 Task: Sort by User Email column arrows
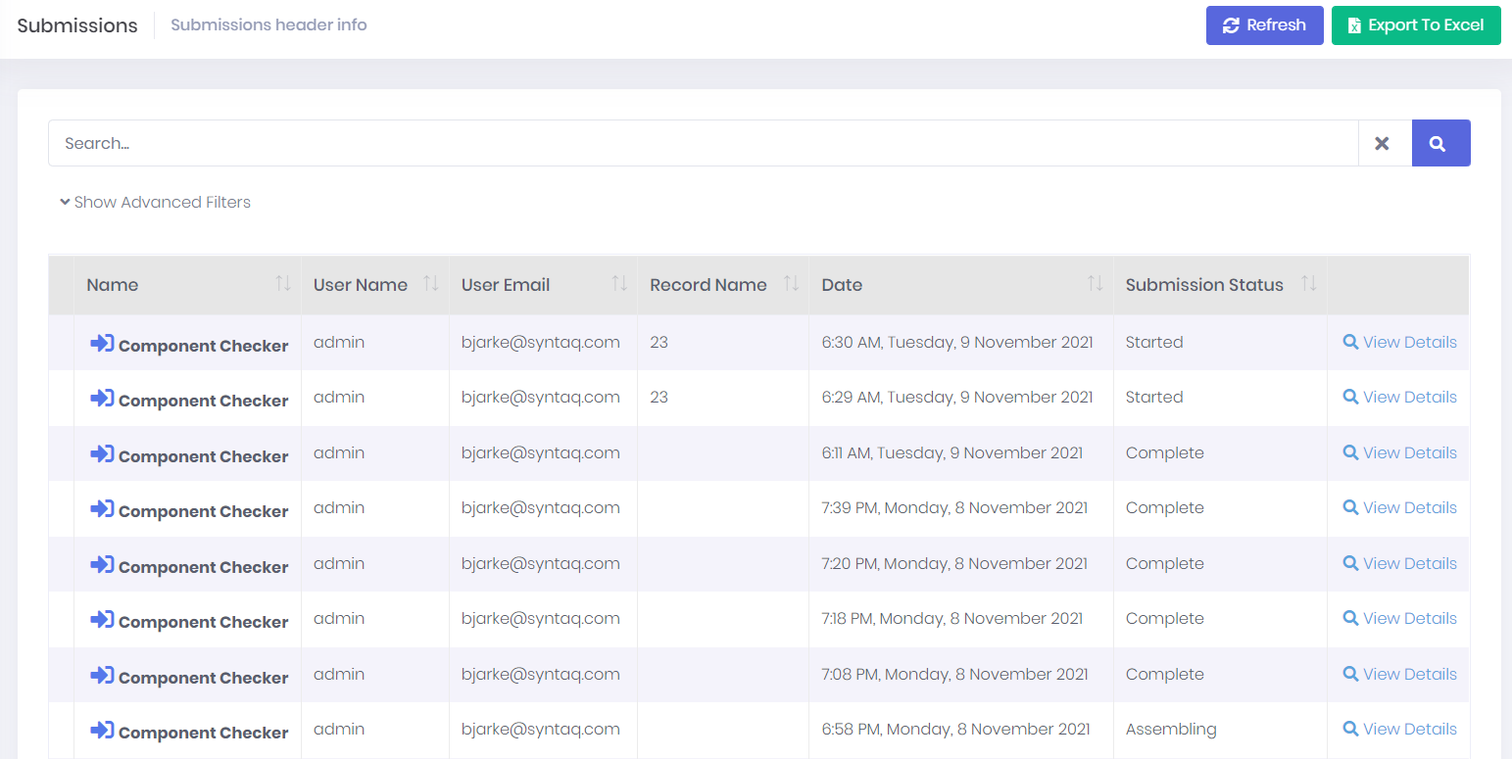[x=619, y=284]
